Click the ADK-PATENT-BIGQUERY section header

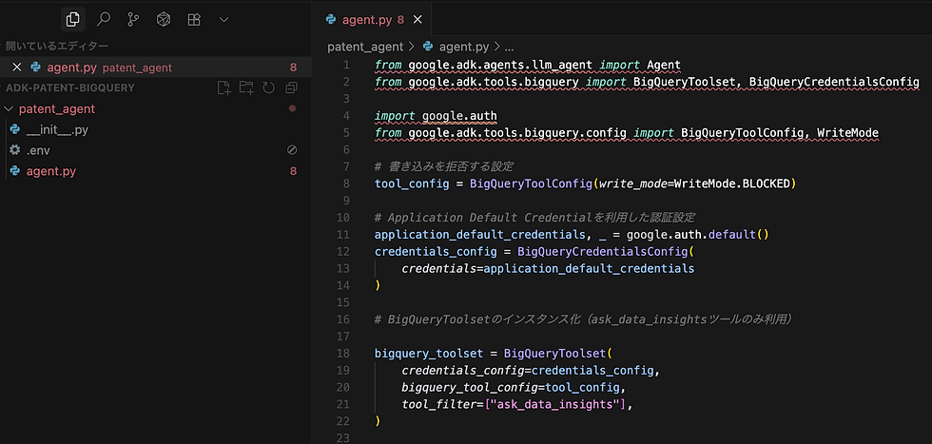(x=70, y=88)
